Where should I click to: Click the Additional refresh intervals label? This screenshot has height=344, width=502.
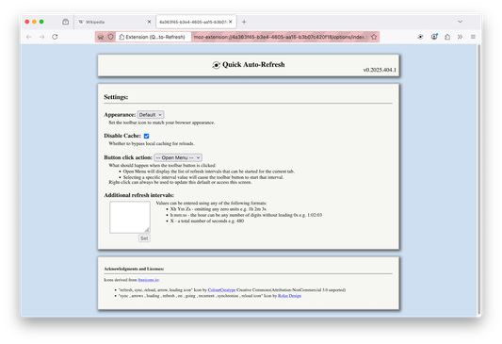139,195
